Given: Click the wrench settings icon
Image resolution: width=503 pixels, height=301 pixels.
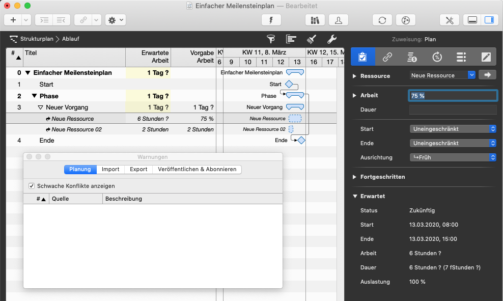Looking at the screenshot, I should pos(331,39).
